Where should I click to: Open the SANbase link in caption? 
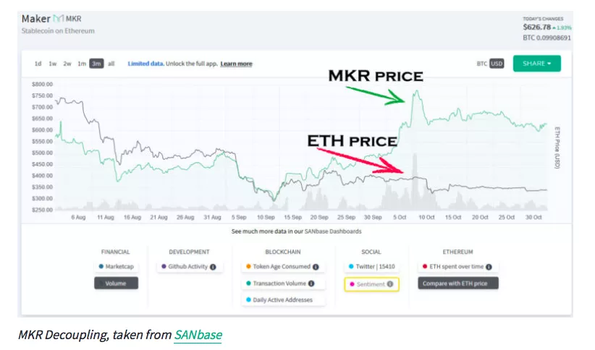(x=198, y=335)
